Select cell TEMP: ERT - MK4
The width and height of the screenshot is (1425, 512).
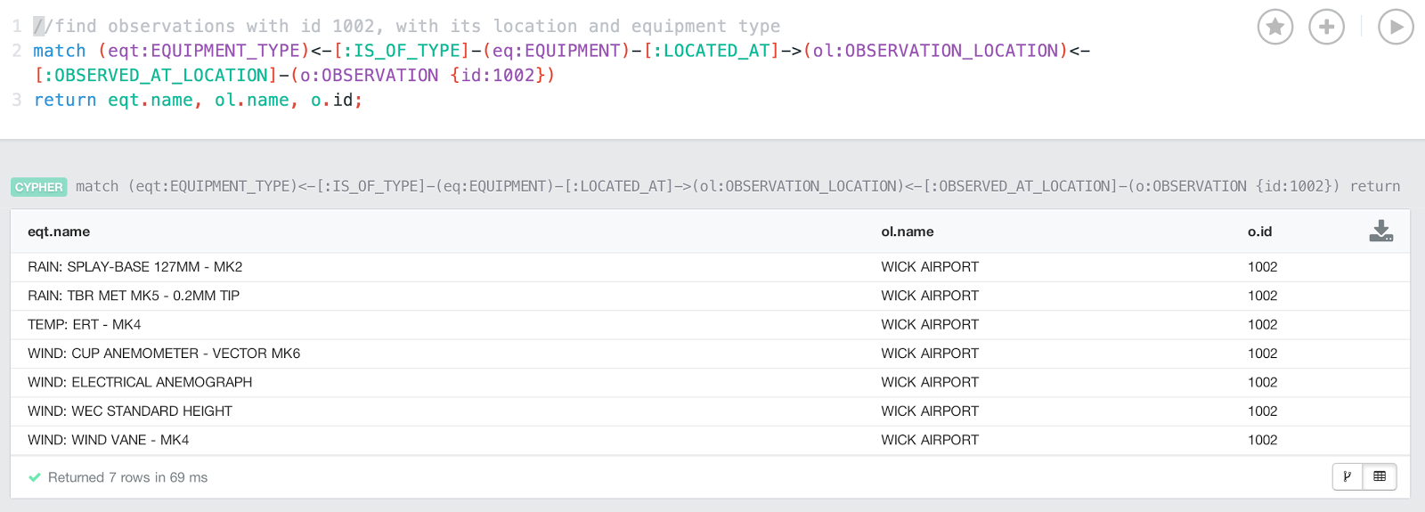point(85,325)
